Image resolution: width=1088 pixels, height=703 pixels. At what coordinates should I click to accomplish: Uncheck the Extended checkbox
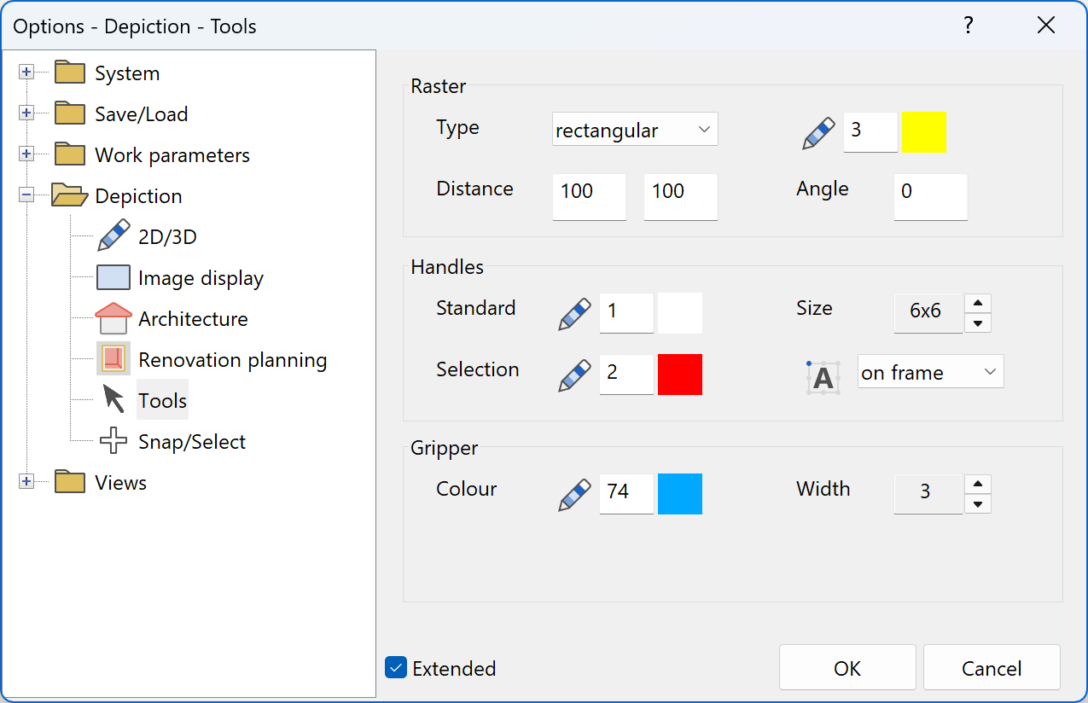point(395,668)
